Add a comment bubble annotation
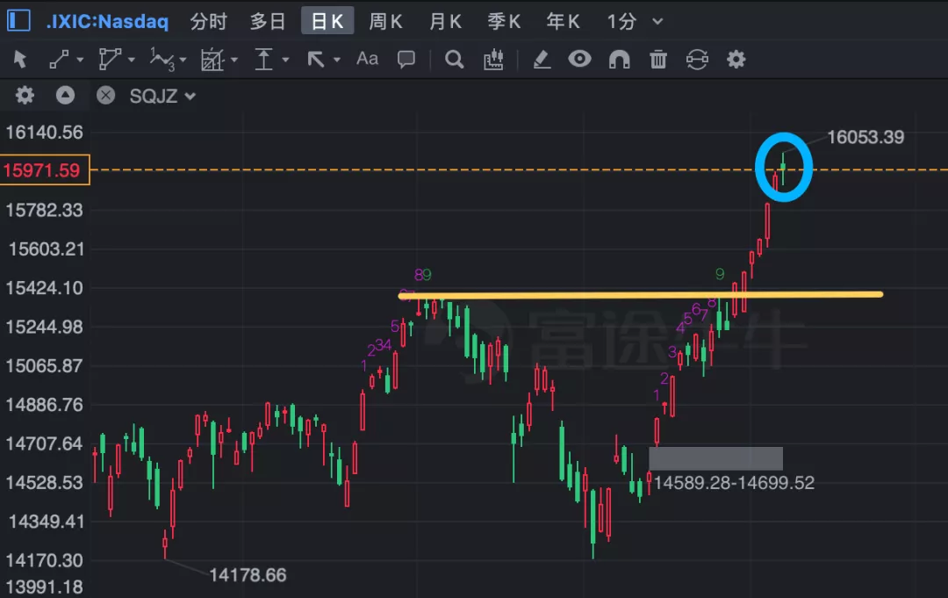The height and width of the screenshot is (598, 948). point(406,59)
